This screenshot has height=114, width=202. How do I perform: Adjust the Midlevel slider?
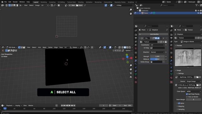(157, 59)
